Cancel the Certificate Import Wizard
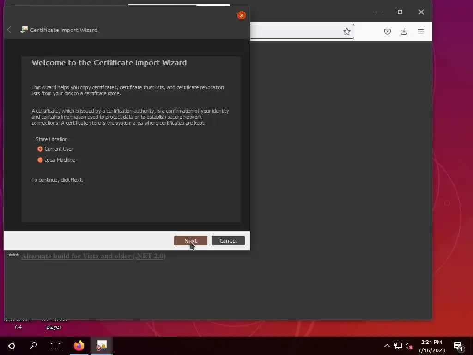473x355 pixels. (228, 240)
